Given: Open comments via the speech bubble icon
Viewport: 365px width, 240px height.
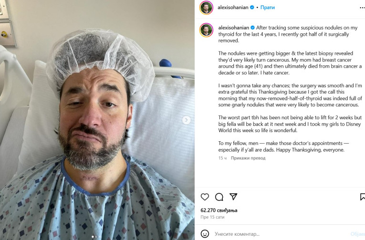Looking at the screenshot, I should 219,197.
